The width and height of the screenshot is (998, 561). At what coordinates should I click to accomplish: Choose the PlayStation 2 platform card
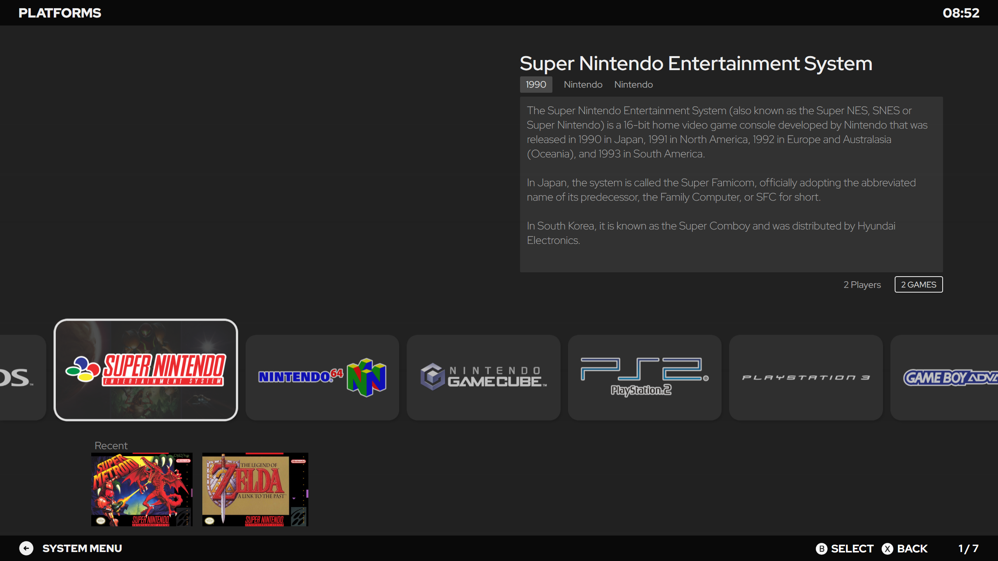[x=645, y=377]
